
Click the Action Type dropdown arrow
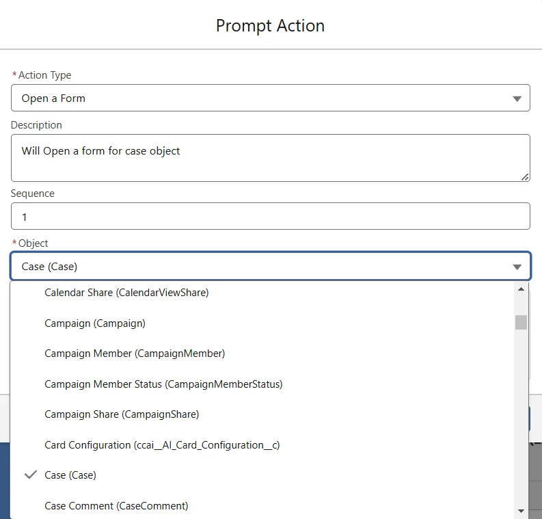tap(517, 98)
